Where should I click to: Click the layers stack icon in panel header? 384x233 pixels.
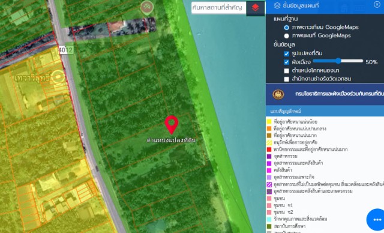tap(277, 5)
